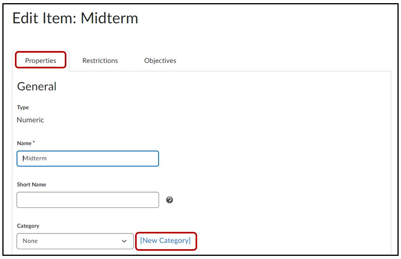Image resolution: width=401 pixels, height=259 pixels.
Task: Click the Numeric type value text
Action: click(x=30, y=120)
